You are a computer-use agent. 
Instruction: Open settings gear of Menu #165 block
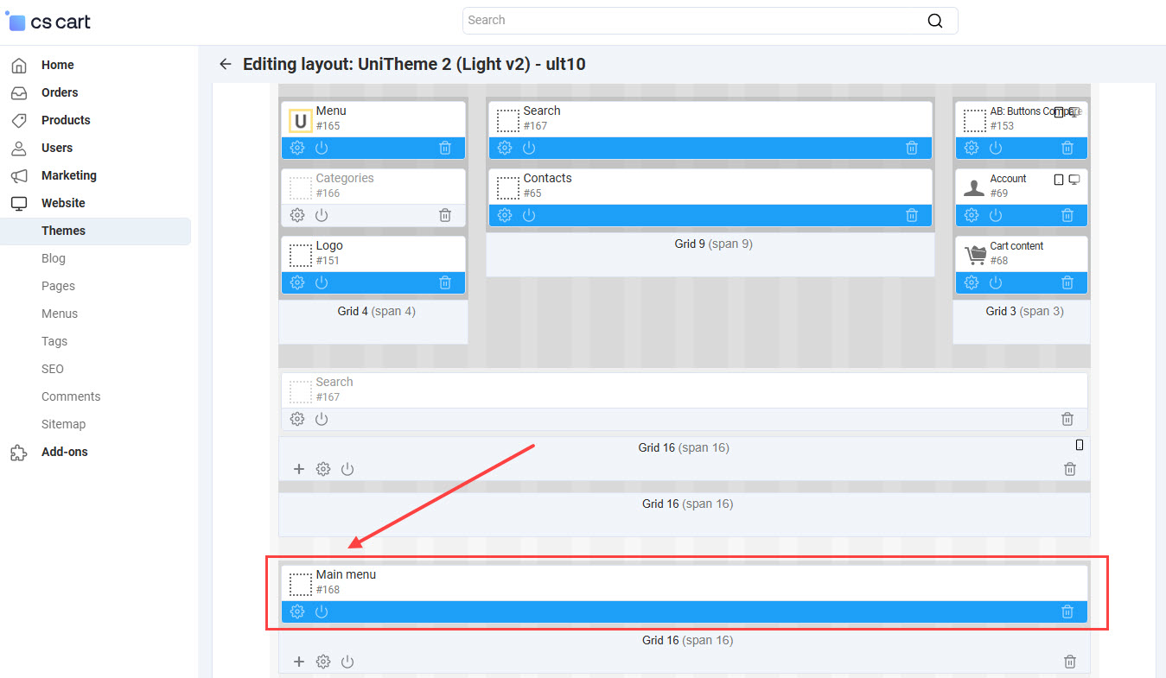(x=297, y=148)
